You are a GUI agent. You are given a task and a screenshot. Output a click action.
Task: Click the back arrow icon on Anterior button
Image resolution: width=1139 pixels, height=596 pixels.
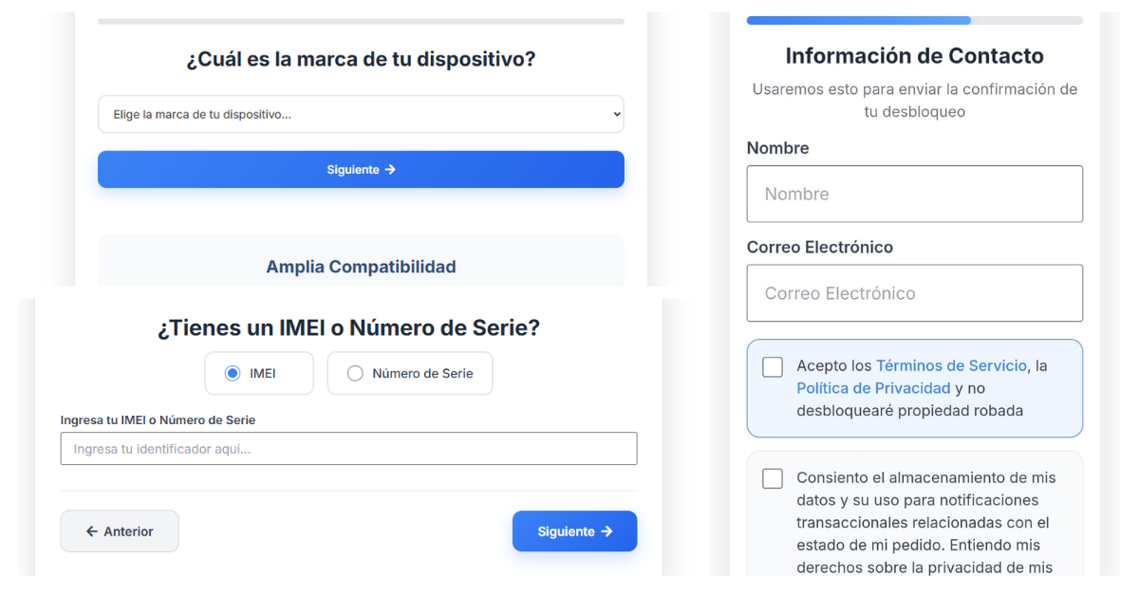coord(92,531)
